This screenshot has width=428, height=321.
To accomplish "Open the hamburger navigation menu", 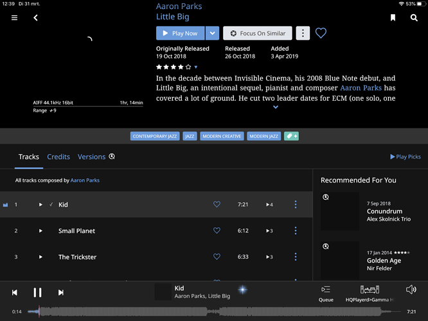I will pyautogui.click(x=15, y=18).
